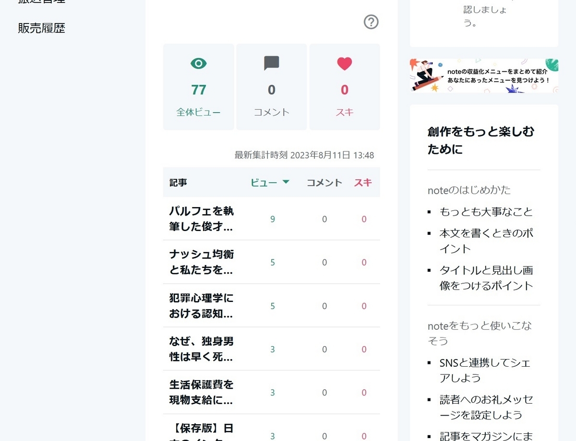Click the noteをもっと使いこなそう section label
The width and height of the screenshot is (576, 441).
click(x=480, y=333)
